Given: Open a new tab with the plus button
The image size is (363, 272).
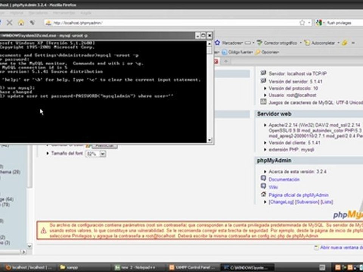Looking at the screenshot, I should (226, 61).
